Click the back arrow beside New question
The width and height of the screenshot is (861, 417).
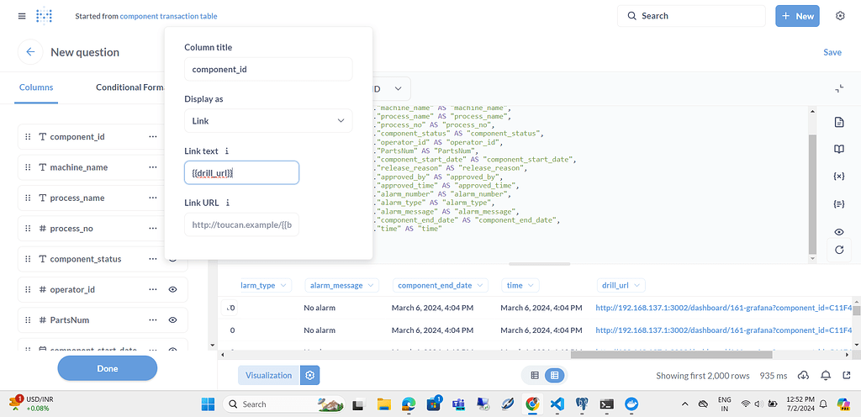[x=30, y=52]
